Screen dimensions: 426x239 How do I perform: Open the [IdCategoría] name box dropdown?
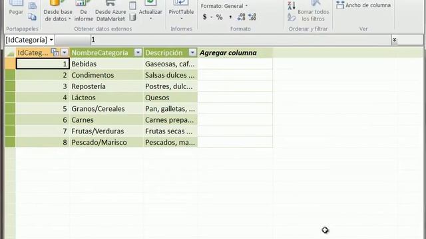tap(51, 40)
